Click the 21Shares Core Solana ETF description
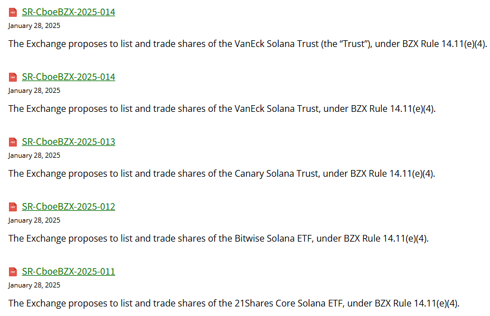The height and width of the screenshot is (316, 490). 234,303
